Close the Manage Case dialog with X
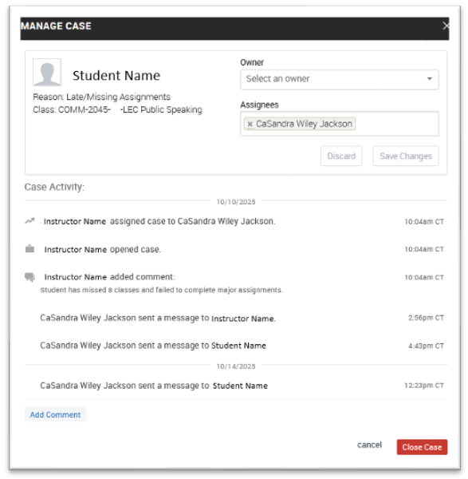Image resolution: width=468 pixels, height=479 pixels. 446,26
